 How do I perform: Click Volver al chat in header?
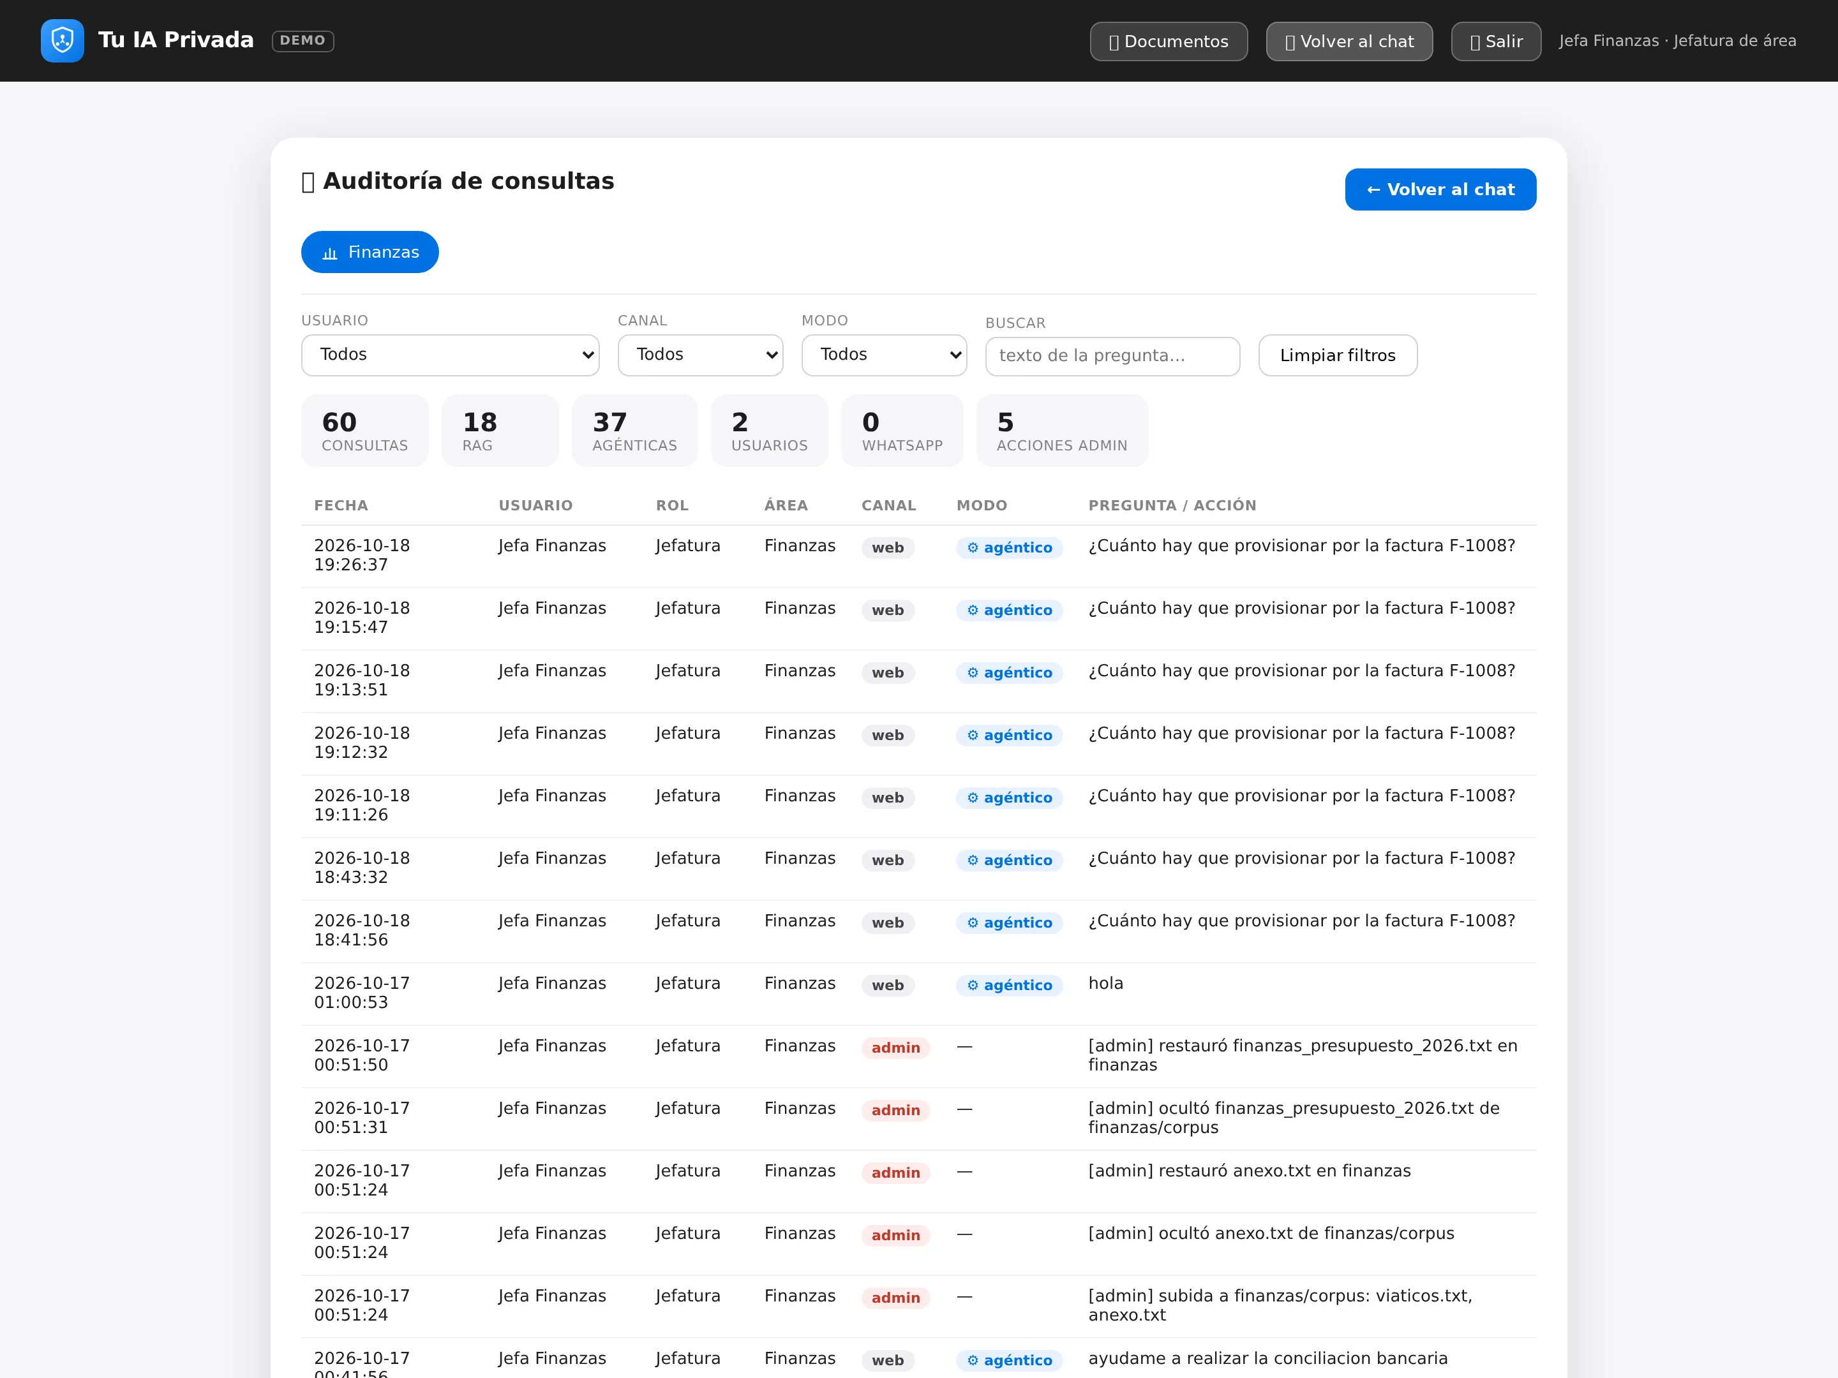point(1349,41)
